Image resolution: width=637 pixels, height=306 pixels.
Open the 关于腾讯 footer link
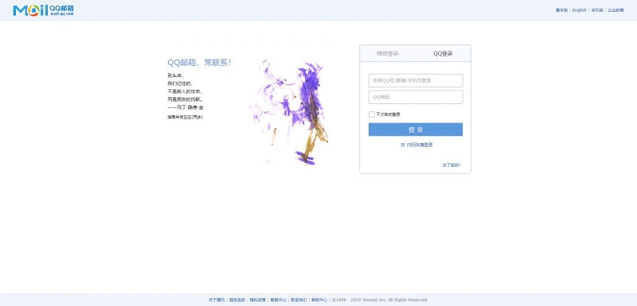click(x=217, y=300)
